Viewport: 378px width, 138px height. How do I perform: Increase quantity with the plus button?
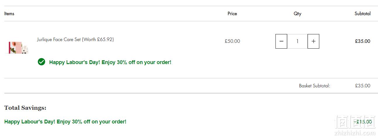coord(313,41)
